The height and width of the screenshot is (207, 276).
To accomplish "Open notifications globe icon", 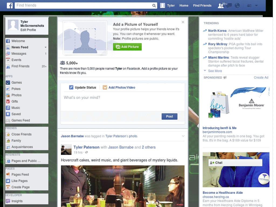I will (x=237, y=5).
